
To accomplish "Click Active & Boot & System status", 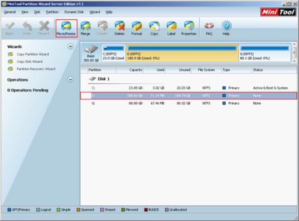I will [270, 88].
